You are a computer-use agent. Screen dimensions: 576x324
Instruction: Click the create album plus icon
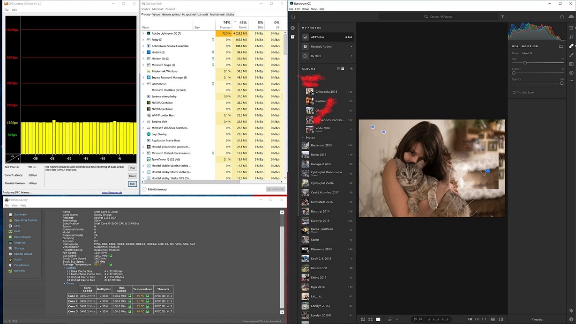click(351, 69)
